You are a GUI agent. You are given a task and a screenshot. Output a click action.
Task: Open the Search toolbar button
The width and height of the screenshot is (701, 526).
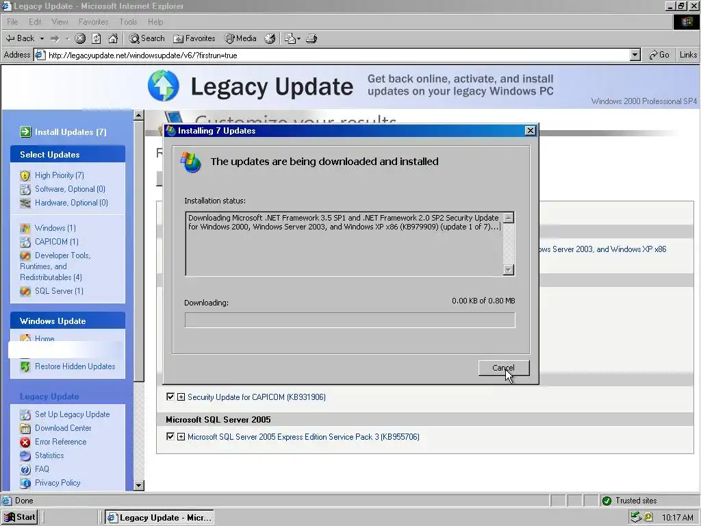pyautogui.click(x=146, y=38)
